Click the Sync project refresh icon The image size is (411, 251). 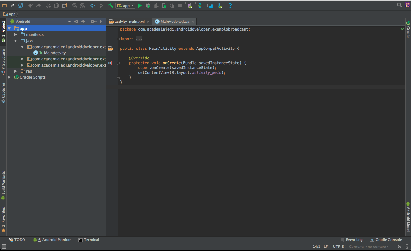coord(21,5)
